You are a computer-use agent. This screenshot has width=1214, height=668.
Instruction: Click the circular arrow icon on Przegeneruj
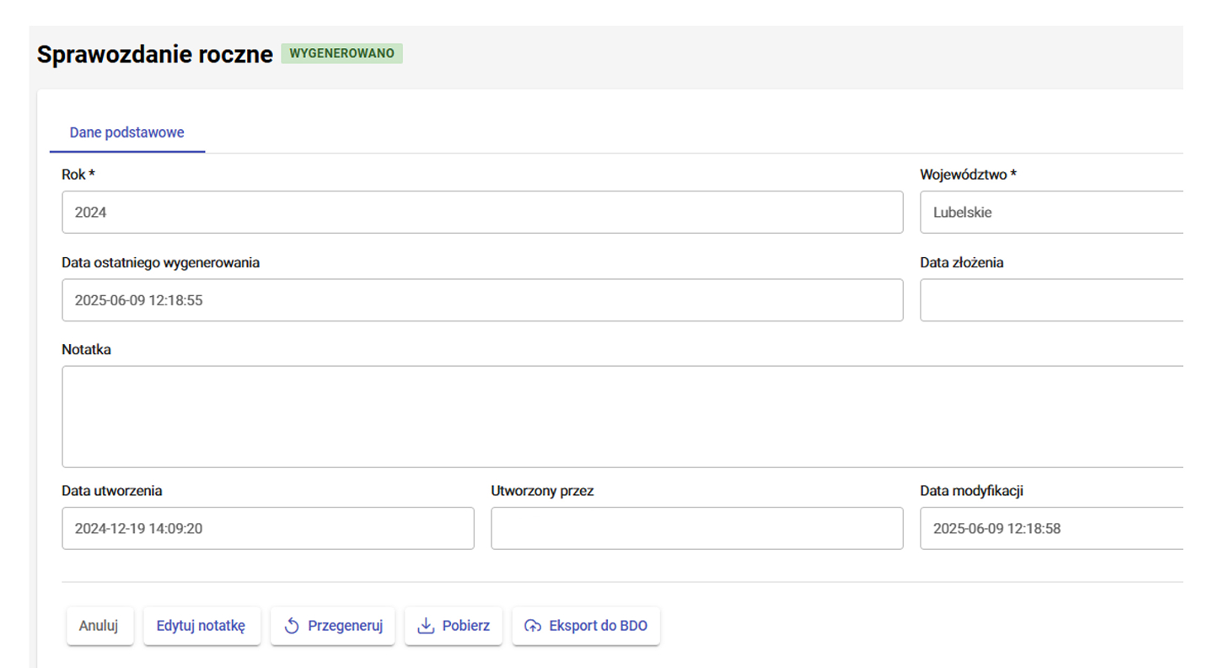[292, 626]
